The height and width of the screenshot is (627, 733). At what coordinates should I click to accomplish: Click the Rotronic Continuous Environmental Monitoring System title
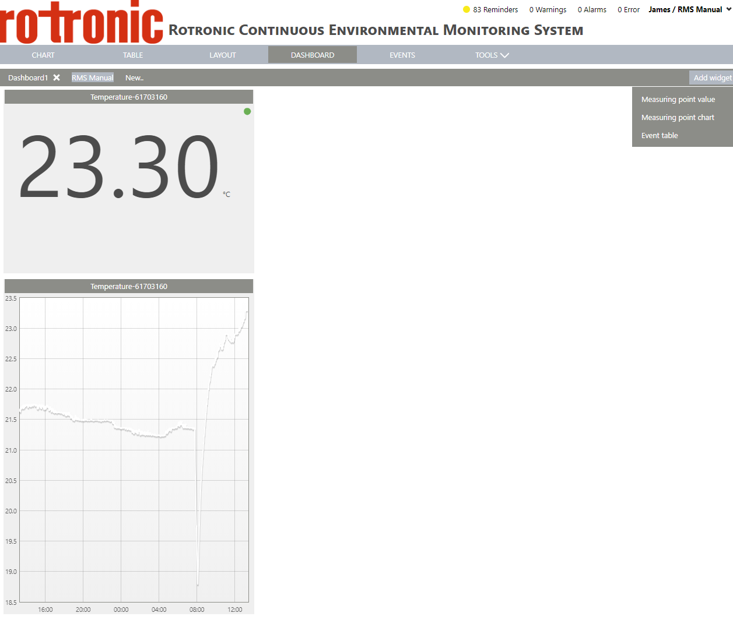point(376,30)
